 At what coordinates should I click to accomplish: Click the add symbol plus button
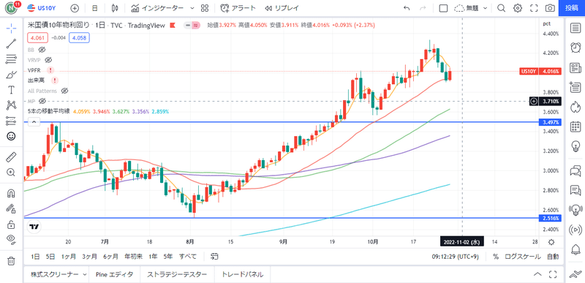(75, 8)
